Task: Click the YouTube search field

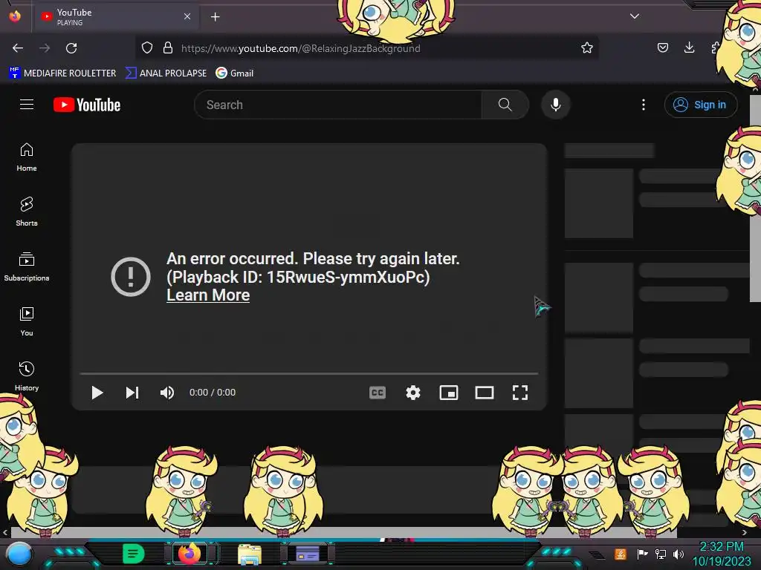Action: pos(338,105)
